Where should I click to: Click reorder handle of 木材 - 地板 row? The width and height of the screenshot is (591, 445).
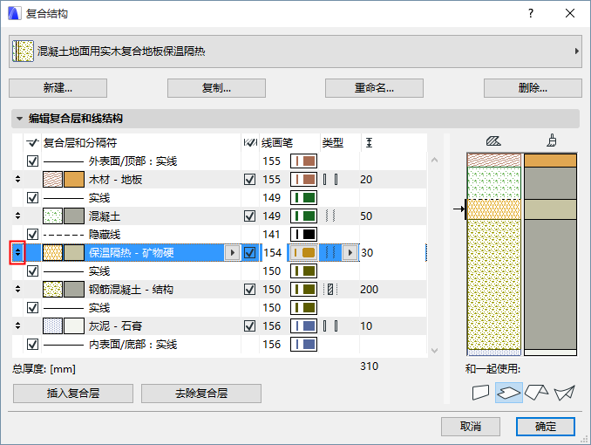(x=17, y=179)
